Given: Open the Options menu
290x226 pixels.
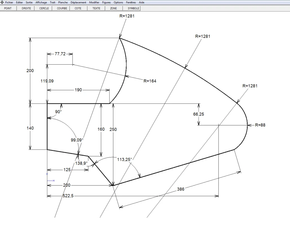Looking at the screenshot, I should [x=118, y=2].
